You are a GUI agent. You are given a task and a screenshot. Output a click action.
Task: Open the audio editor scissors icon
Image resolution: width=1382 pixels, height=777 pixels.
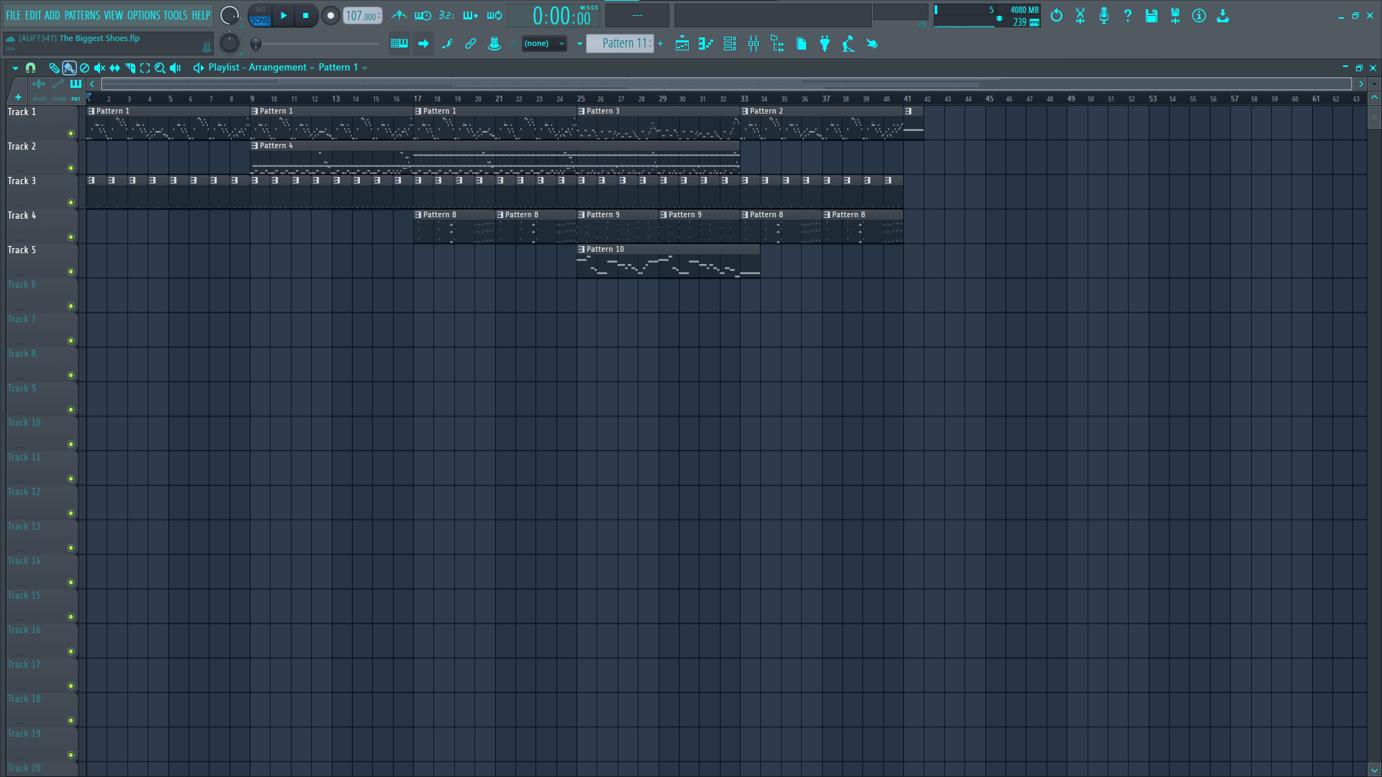click(x=1080, y=15)
